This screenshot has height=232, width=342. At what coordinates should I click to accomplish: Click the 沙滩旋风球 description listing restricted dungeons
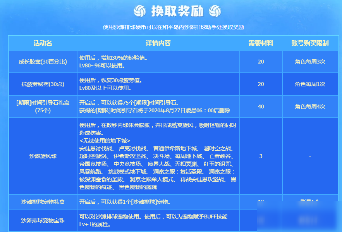click(x=158, y=156)
